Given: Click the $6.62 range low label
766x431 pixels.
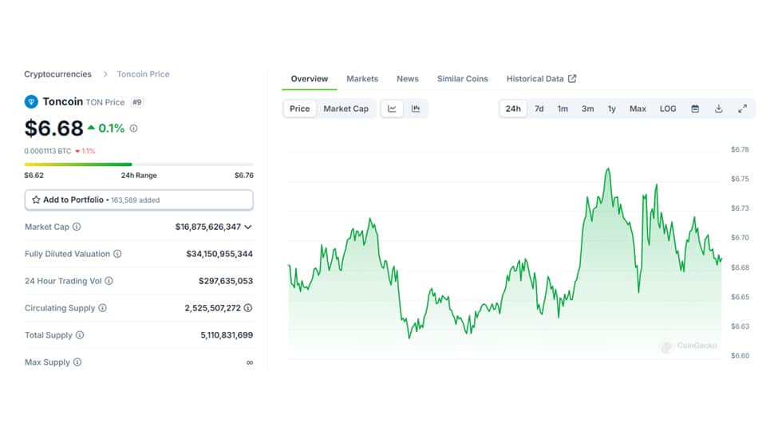Looking at the screenshot, I should 34,176.
